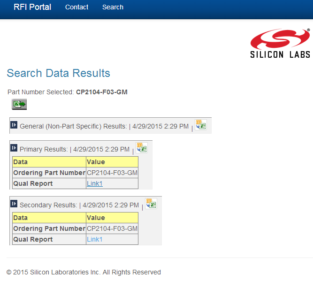Click the Silicon Labs logo
313x281 pixels.
tap(280, 43)
